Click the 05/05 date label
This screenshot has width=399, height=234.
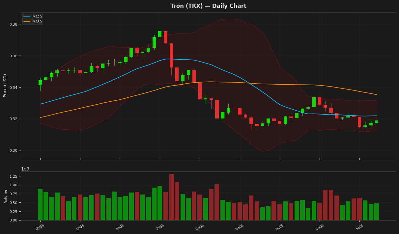coord(40,227)
